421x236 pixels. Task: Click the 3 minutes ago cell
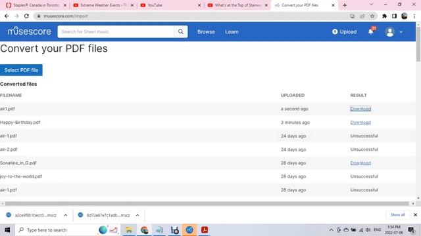pyautogui.click(x=295, y=123)
